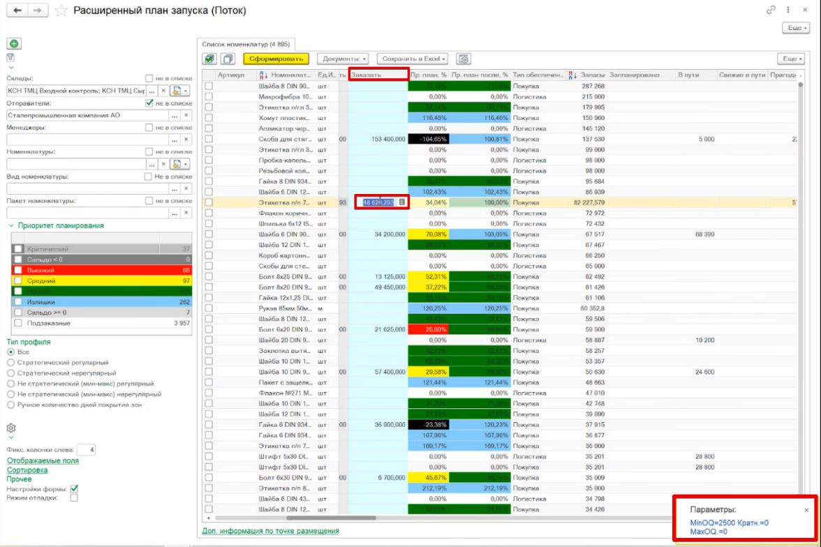Viewport: 821px width, 547px height.
Task: Open the settings gear in the left panel
Action: coord(11,428)
